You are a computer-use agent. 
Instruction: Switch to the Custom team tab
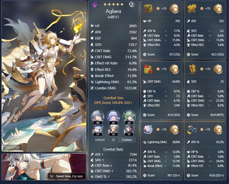127,140
